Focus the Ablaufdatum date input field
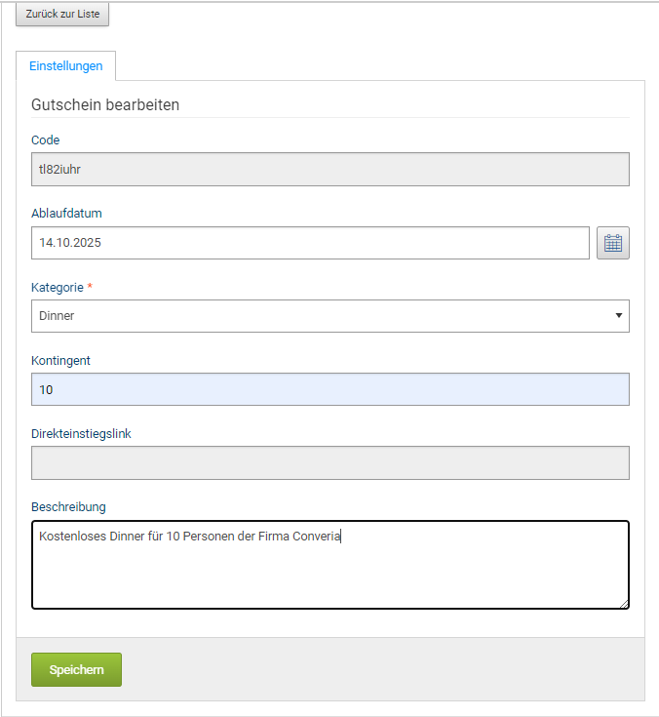659x717 pixels. [310, 243]
